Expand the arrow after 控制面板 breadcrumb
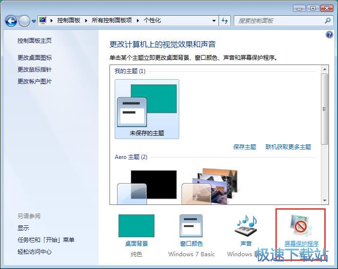The image size is (338, 269). tap(86, 21)
